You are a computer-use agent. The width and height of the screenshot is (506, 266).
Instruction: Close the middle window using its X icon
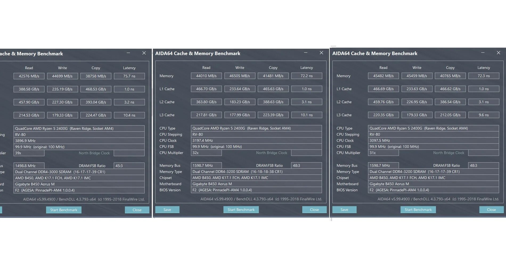(321, 53)
